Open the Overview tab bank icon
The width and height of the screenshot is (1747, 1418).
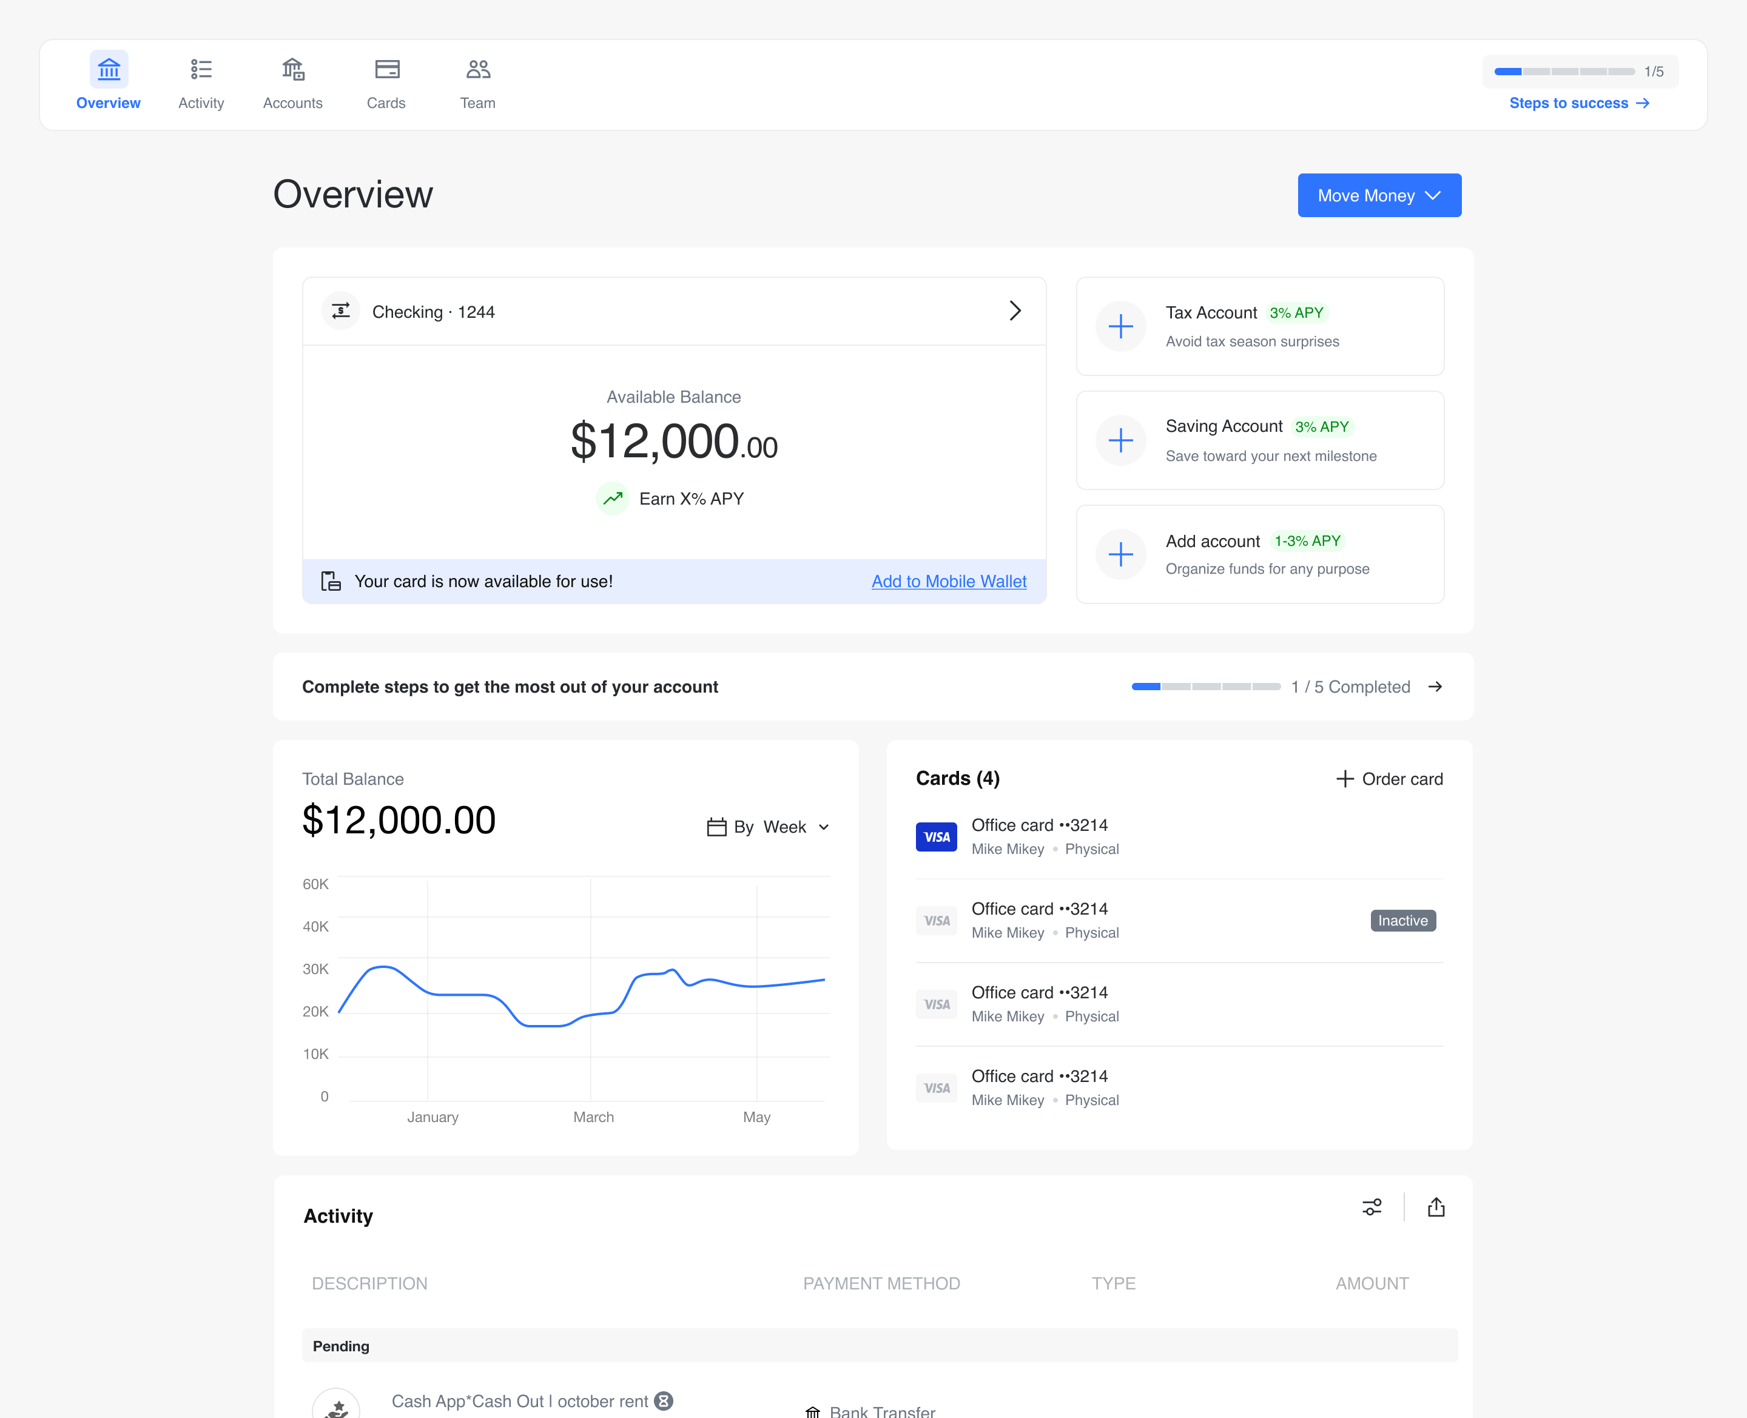pos(109,69)
